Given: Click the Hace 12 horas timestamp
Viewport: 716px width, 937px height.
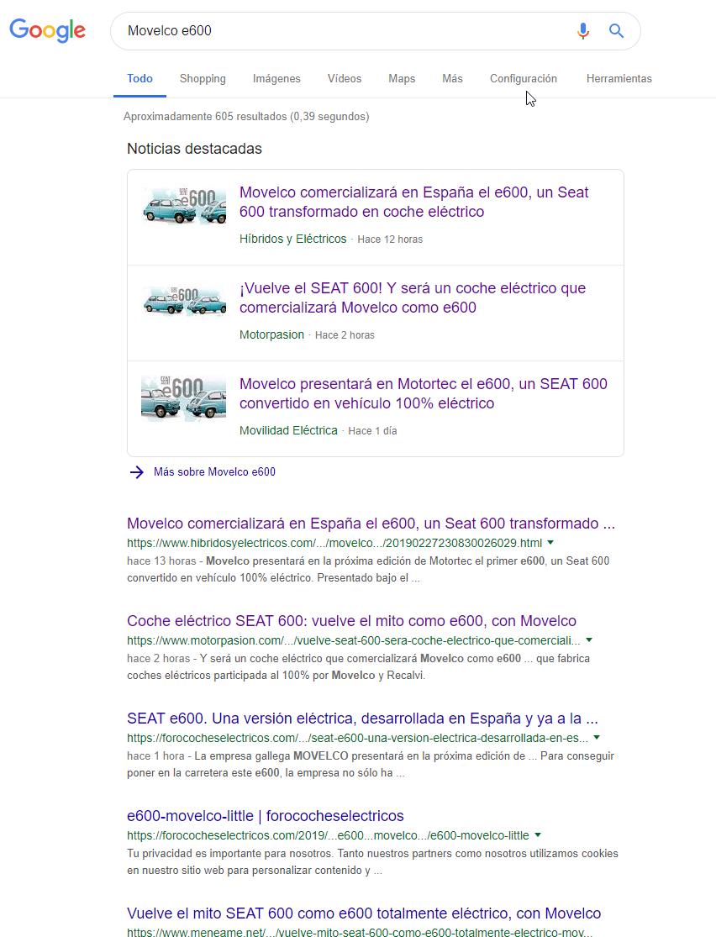Looking at the screenshot, I should tap(390, 240).
